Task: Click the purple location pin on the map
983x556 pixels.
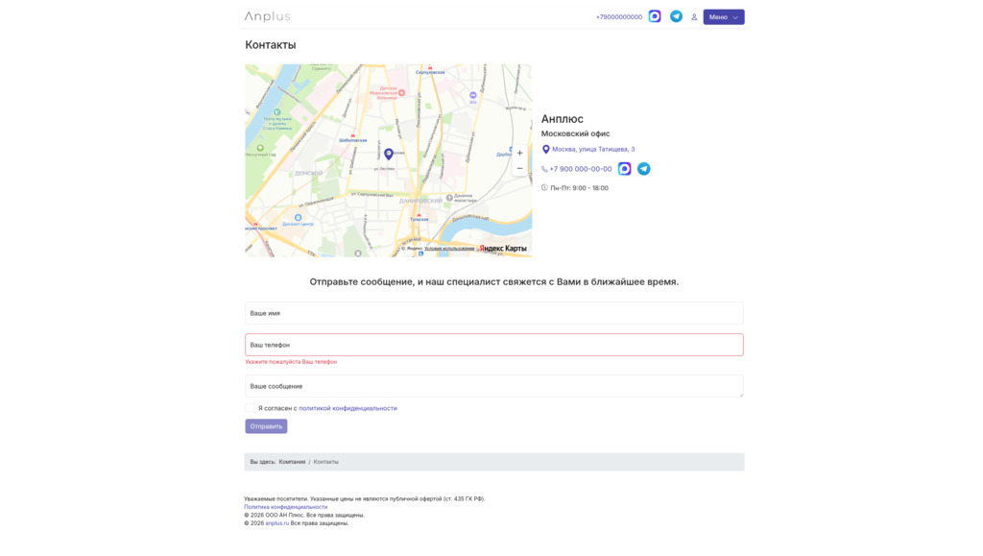Action: (x=388, y=154)
